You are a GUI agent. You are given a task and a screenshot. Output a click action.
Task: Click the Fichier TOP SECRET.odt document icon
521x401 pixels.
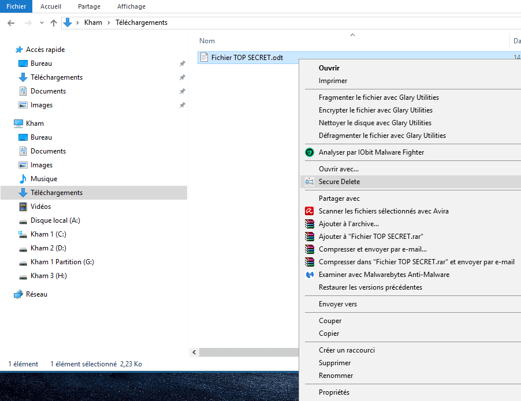[204, 58]
